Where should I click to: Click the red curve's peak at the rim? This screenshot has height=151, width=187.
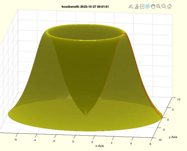click(124, 34)
